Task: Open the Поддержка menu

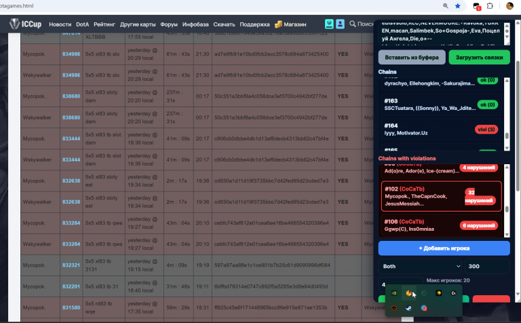Action: (254, 24)
